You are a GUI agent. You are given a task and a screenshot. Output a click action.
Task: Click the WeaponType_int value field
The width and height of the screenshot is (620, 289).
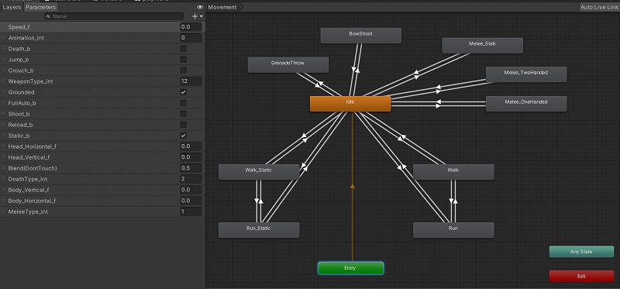point(191,81)
